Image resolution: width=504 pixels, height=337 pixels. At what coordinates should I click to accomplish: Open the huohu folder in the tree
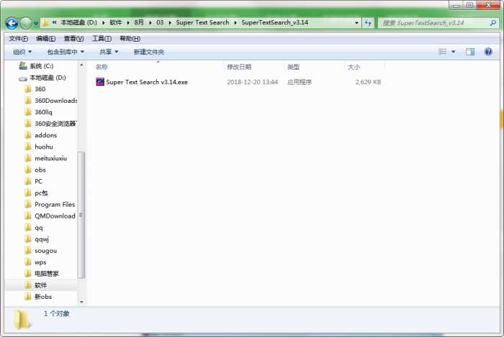[x=44, y=147]
